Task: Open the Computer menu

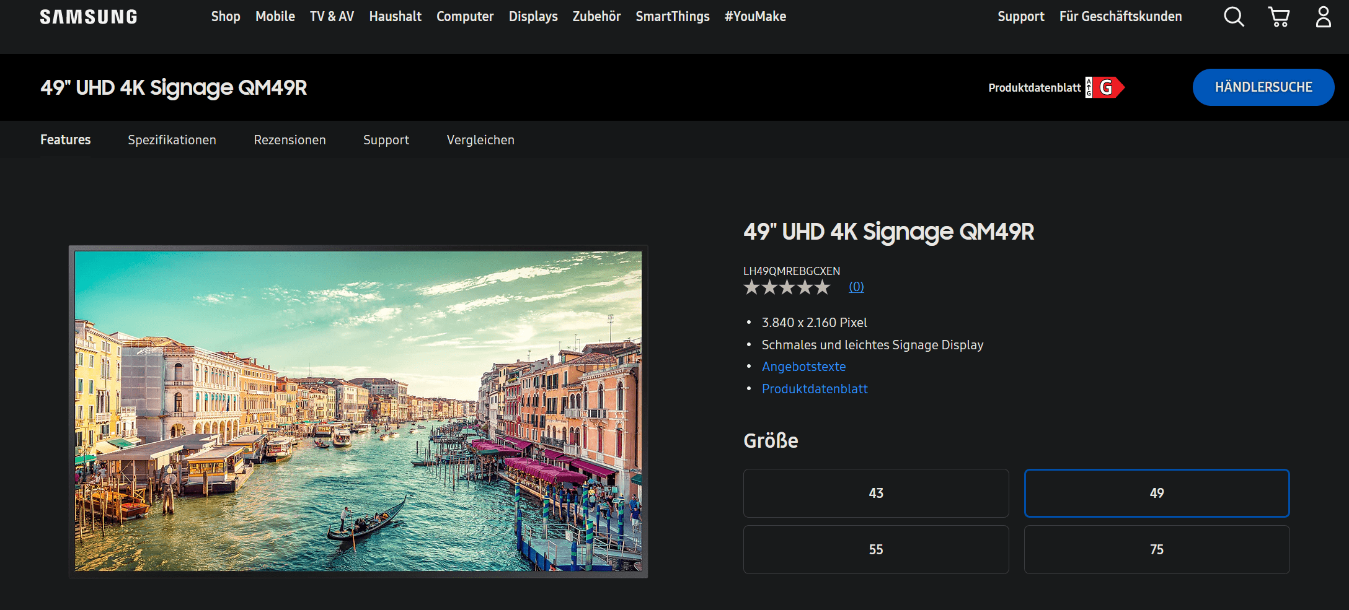Action: 465,17
